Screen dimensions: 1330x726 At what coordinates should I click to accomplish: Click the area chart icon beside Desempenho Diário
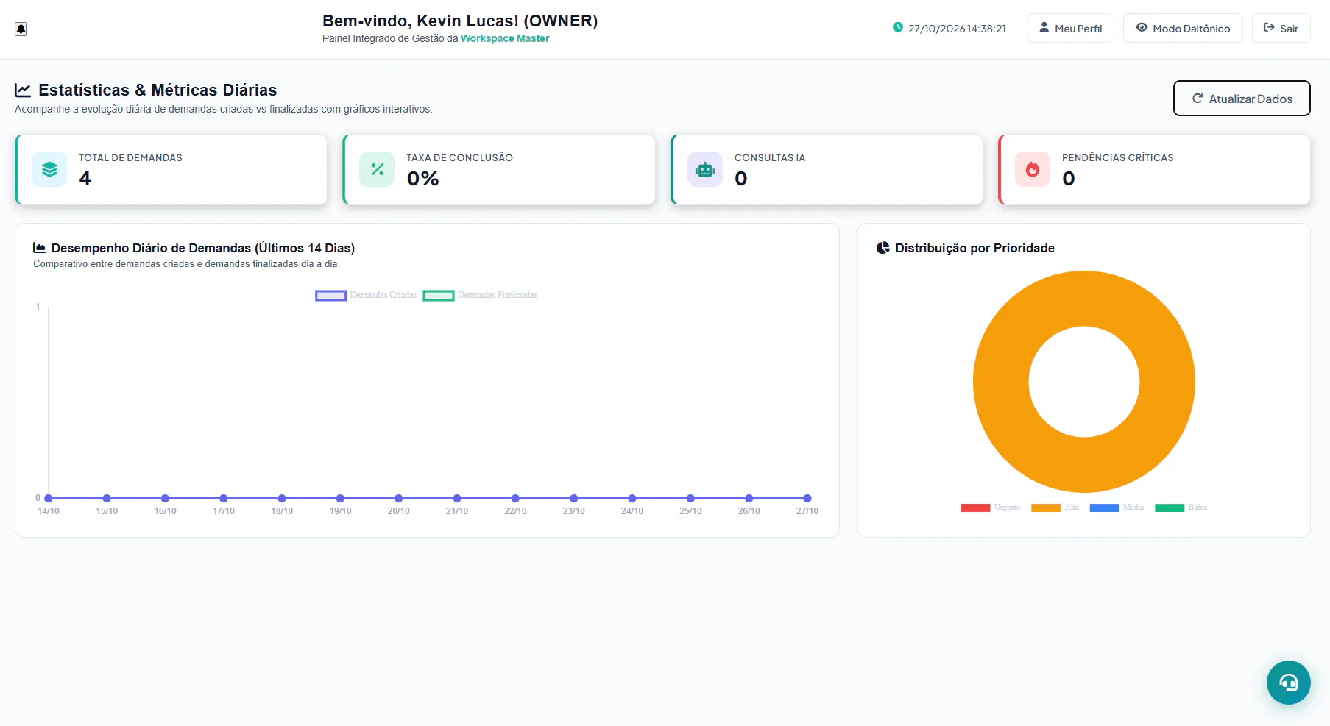(40, 248)
